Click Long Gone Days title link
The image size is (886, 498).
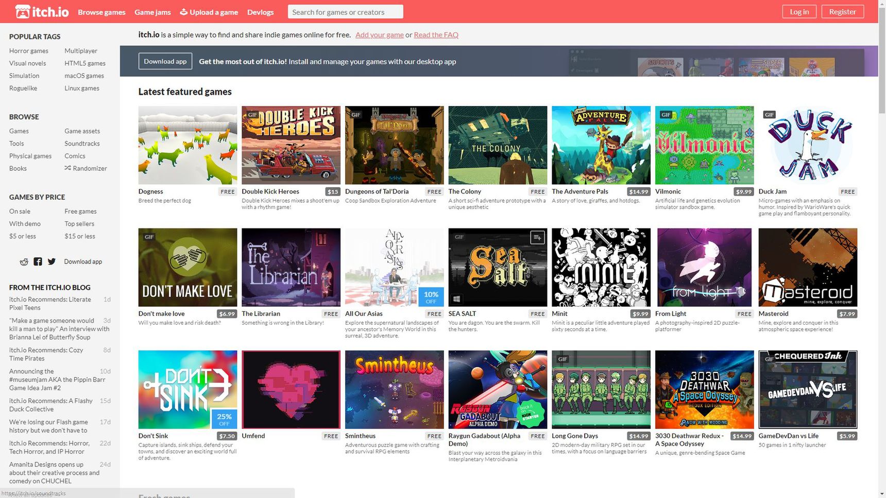coord(575,436)
